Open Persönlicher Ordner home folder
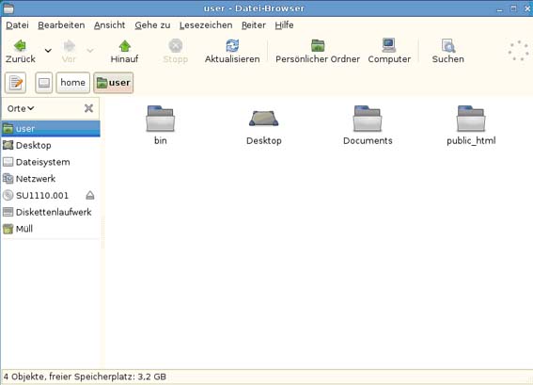 318,51
